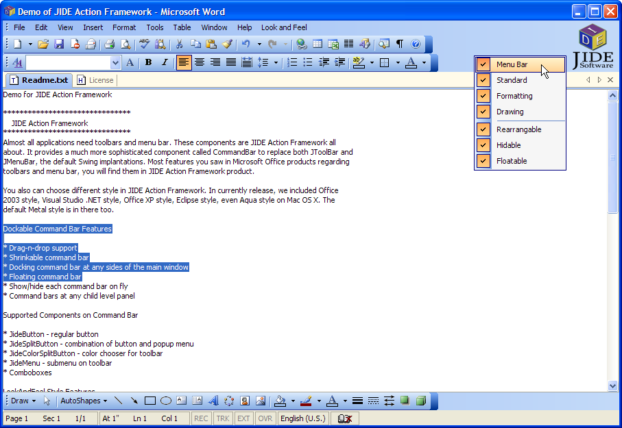Center-align the text

[x=200, y=62]
